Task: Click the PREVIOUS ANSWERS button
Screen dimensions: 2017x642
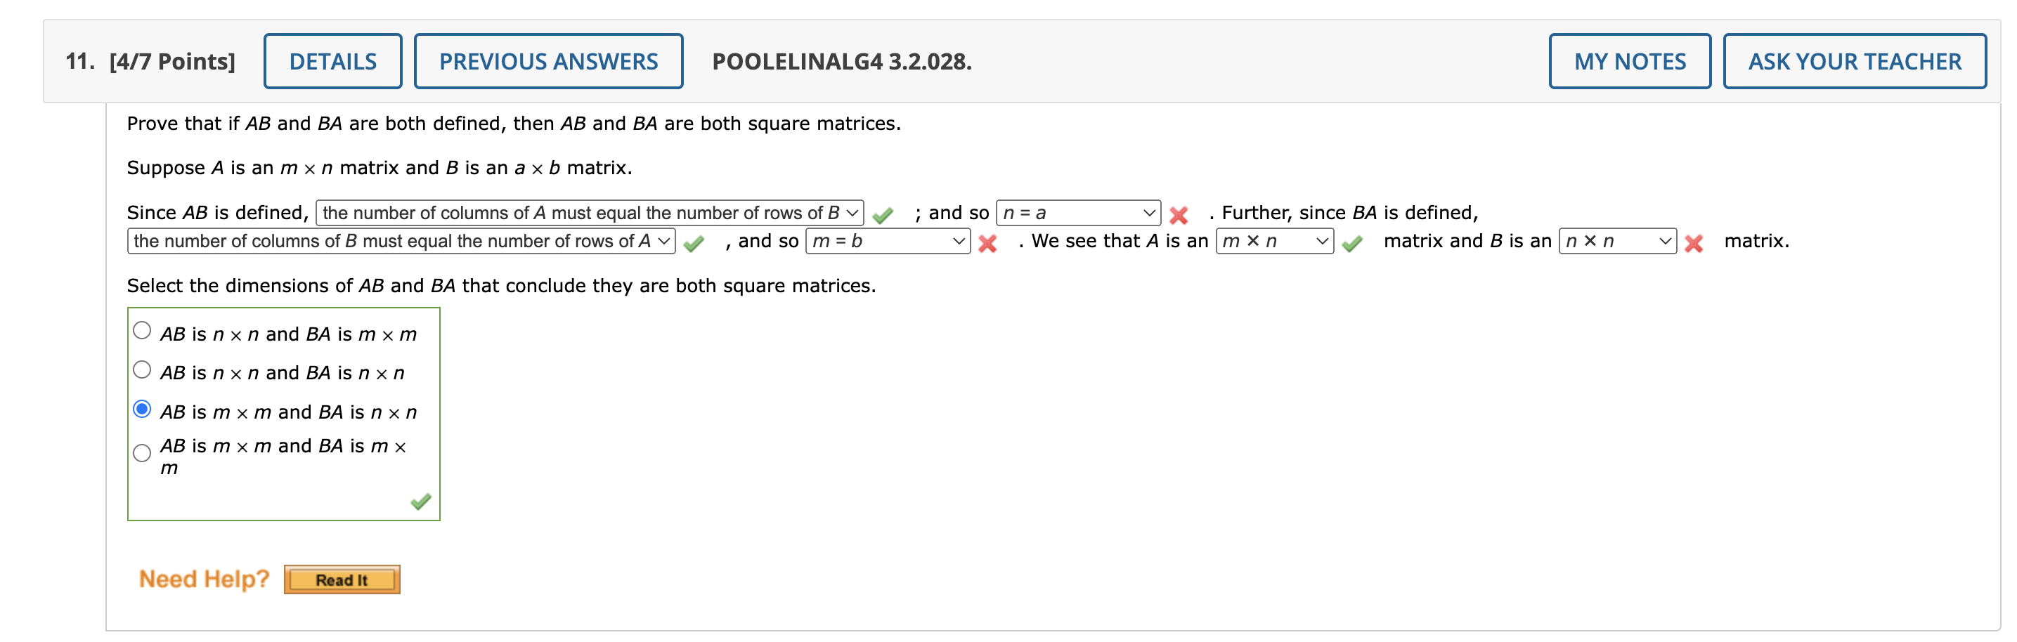Action: click(x=548, y=61)
